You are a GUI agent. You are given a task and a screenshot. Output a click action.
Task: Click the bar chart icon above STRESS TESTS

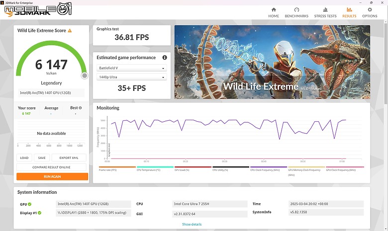pos(325,9)
